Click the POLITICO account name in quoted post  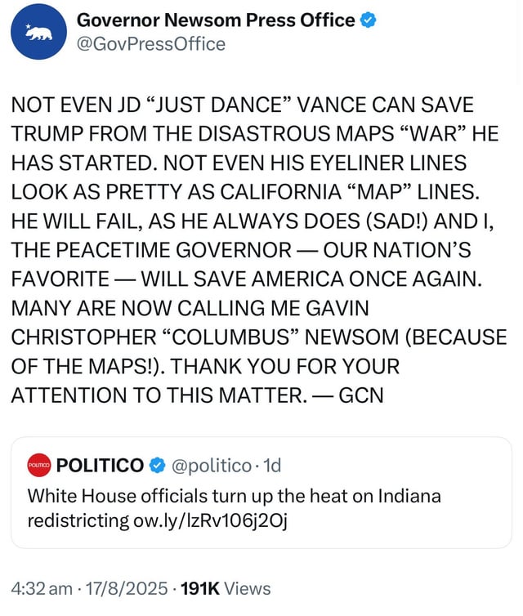(101, 465)
